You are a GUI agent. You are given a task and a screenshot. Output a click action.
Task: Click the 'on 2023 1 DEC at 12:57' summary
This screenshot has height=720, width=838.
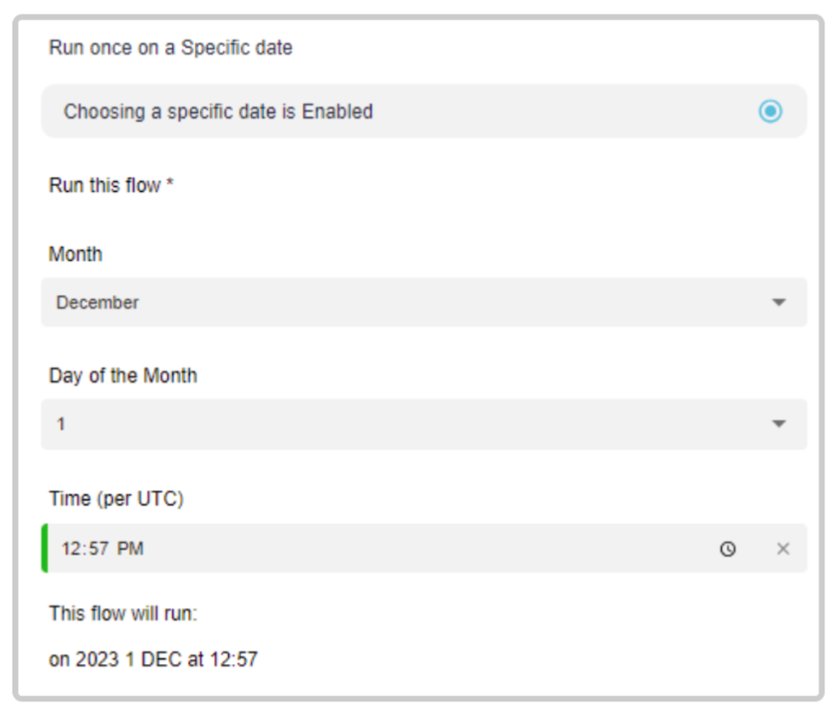[x=153, y=659]
